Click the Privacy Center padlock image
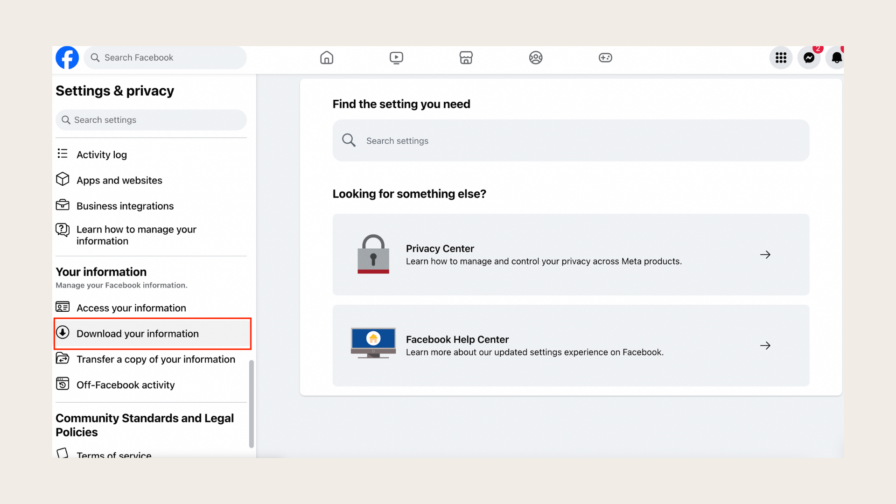This screenshot has height=504, width=896. click(373, 254)
